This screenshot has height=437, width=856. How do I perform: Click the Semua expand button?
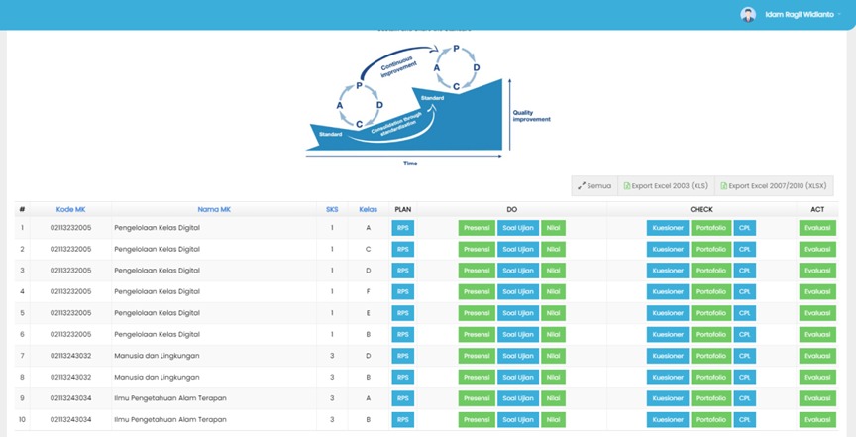(594, 185)
